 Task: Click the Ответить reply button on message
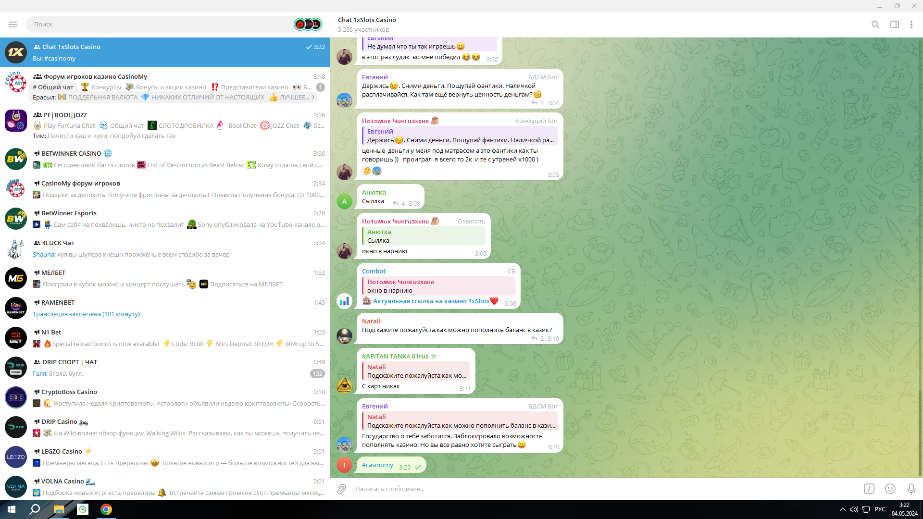(x=471, y=221)
